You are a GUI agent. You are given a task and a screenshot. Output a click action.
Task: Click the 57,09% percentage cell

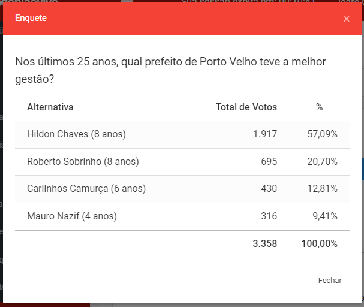(x=322, y=134)
